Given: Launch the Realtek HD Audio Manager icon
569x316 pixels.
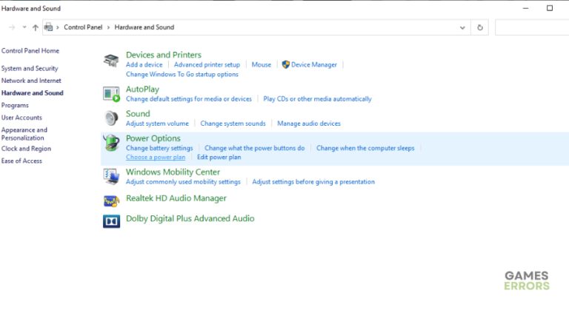Looking at the screenshot, I should (111, 200).
